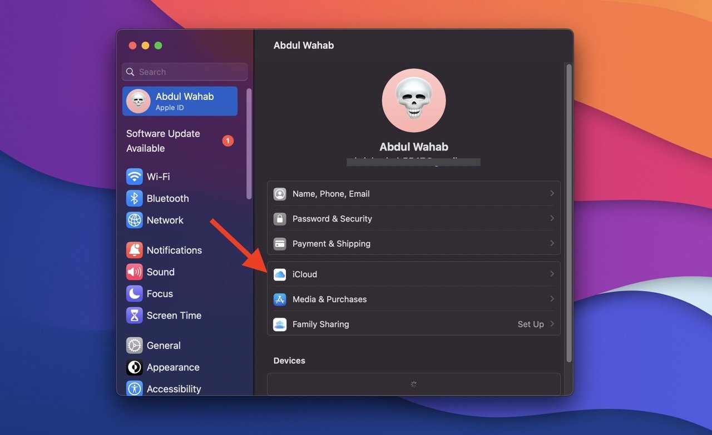Click inside the Search field

(x=185, y=72)
